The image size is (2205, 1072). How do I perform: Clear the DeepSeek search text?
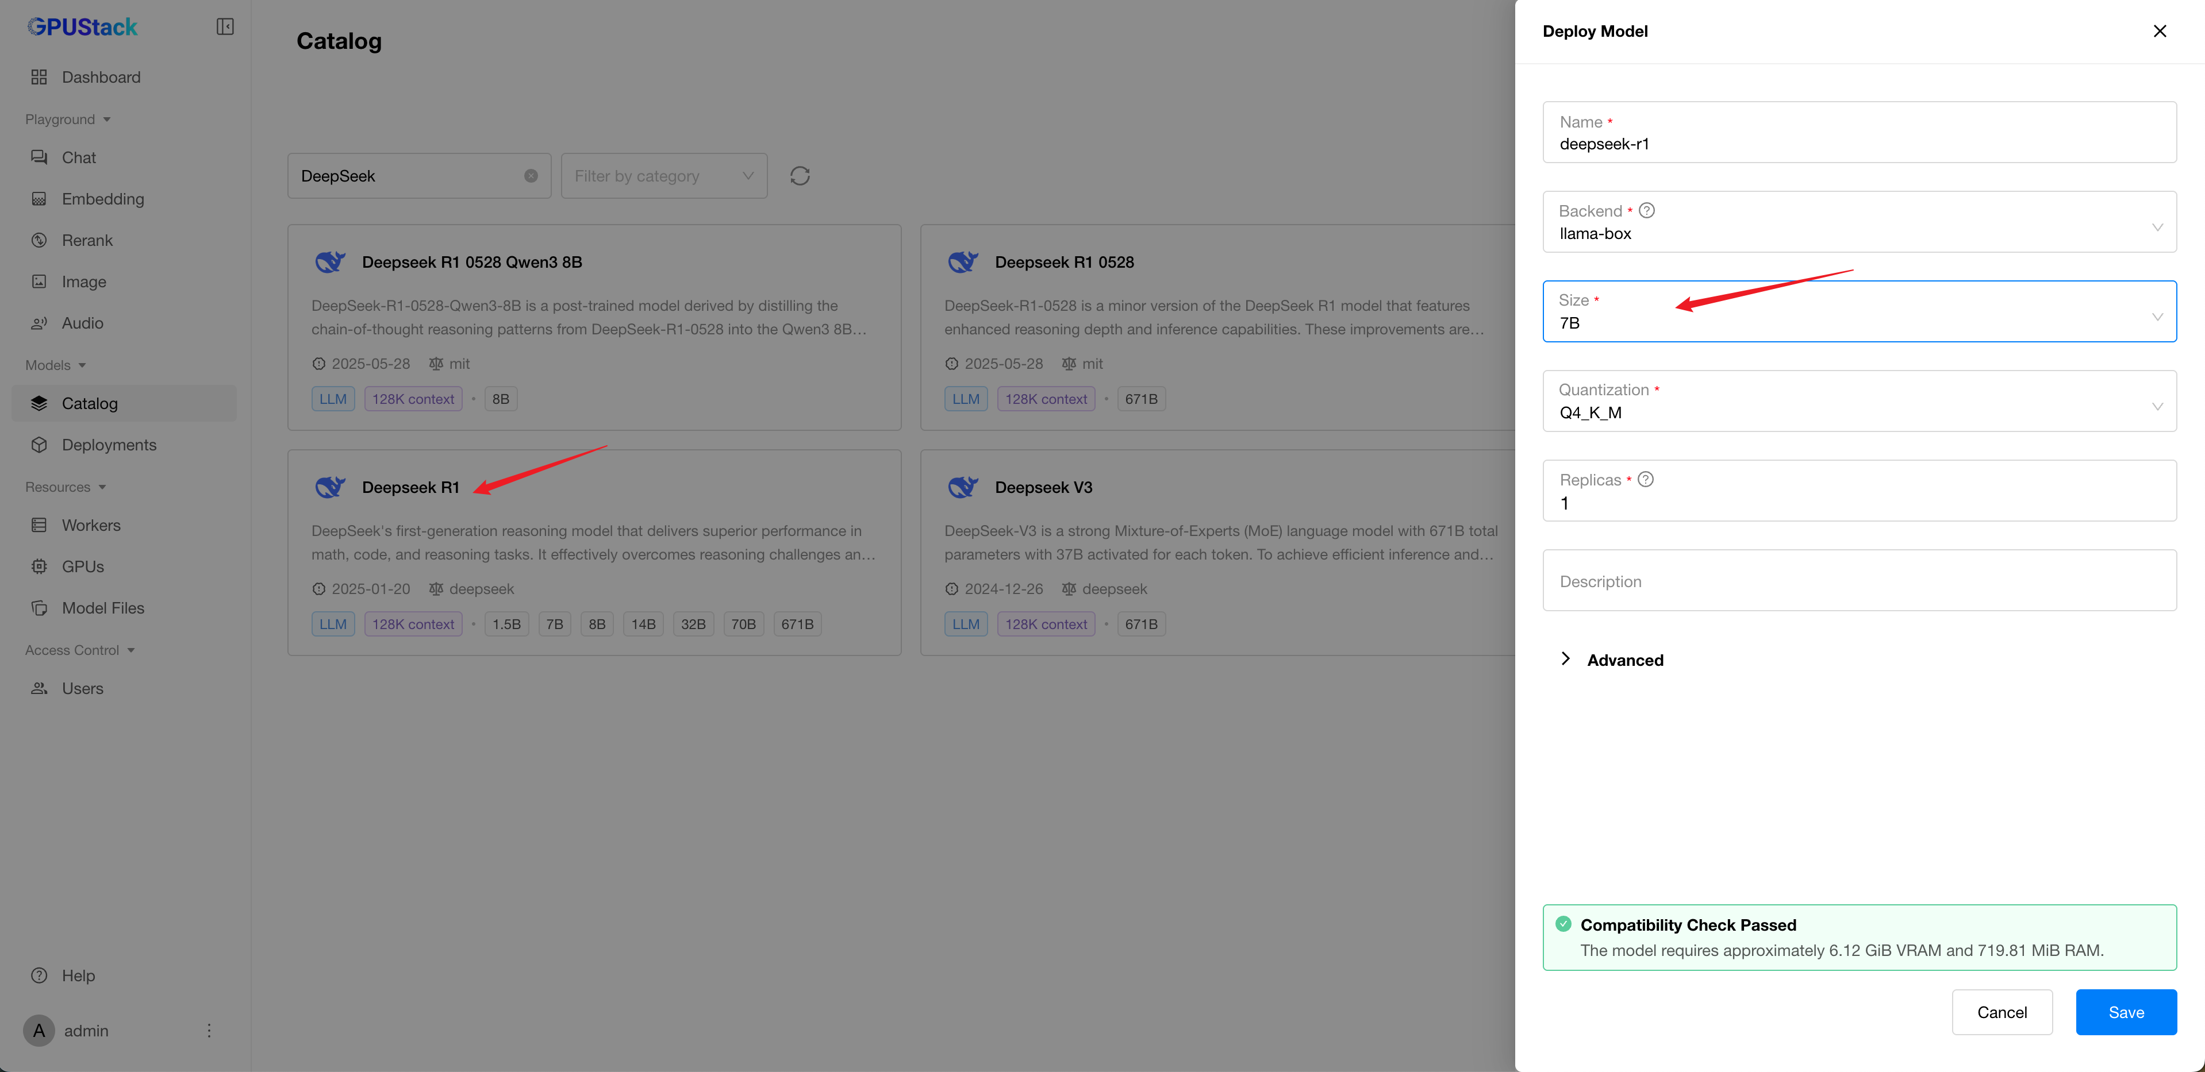click(531, 175)
